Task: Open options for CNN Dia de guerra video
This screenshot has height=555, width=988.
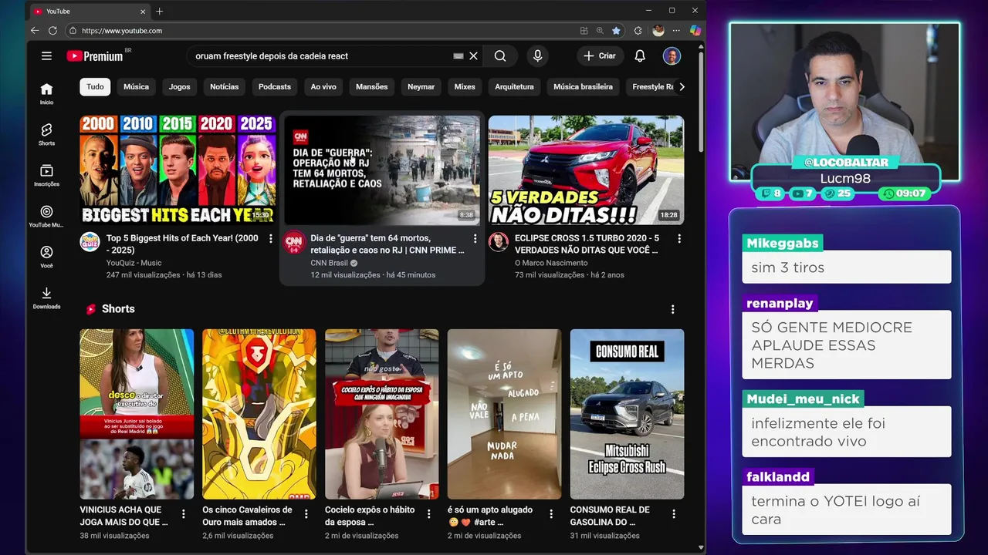Action: point(475,239)
